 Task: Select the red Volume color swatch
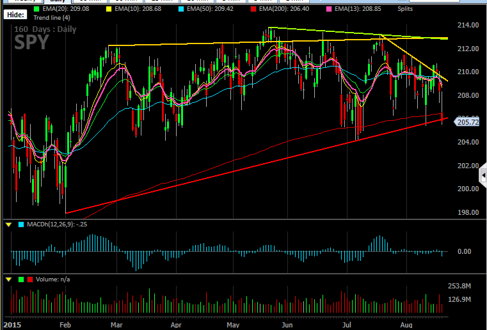(x=30, y=279)
